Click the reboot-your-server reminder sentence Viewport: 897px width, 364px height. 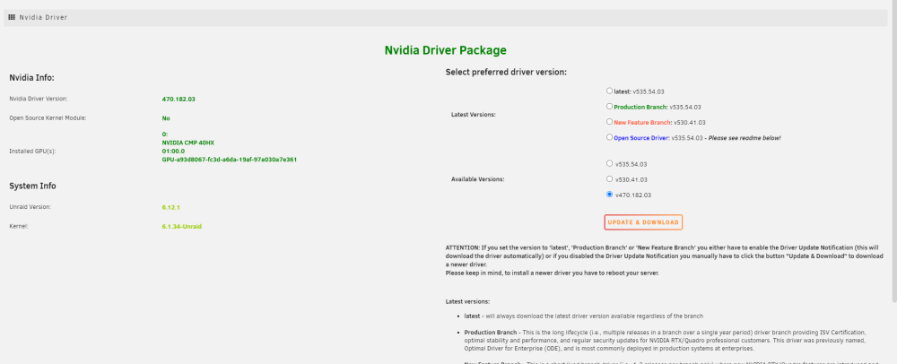[x=552, y=273]
